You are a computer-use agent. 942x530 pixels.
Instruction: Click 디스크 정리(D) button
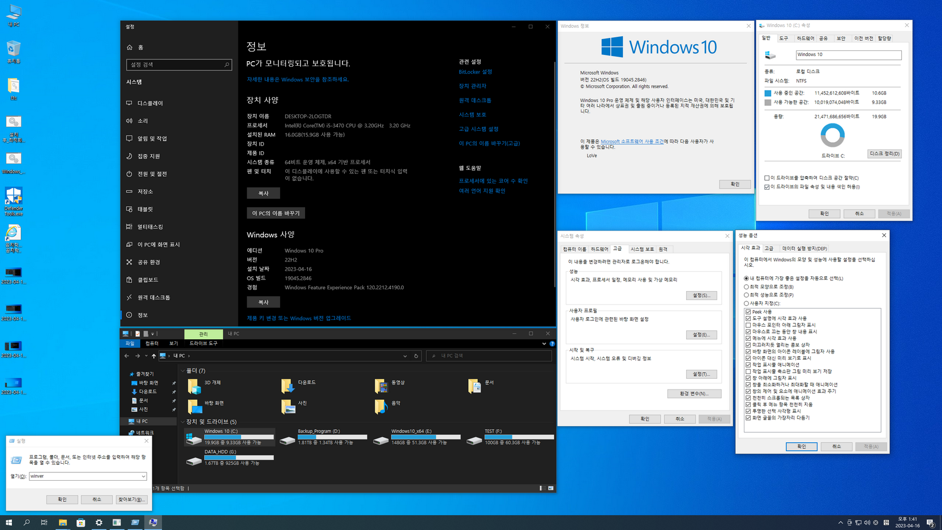[x=884, y=154]
